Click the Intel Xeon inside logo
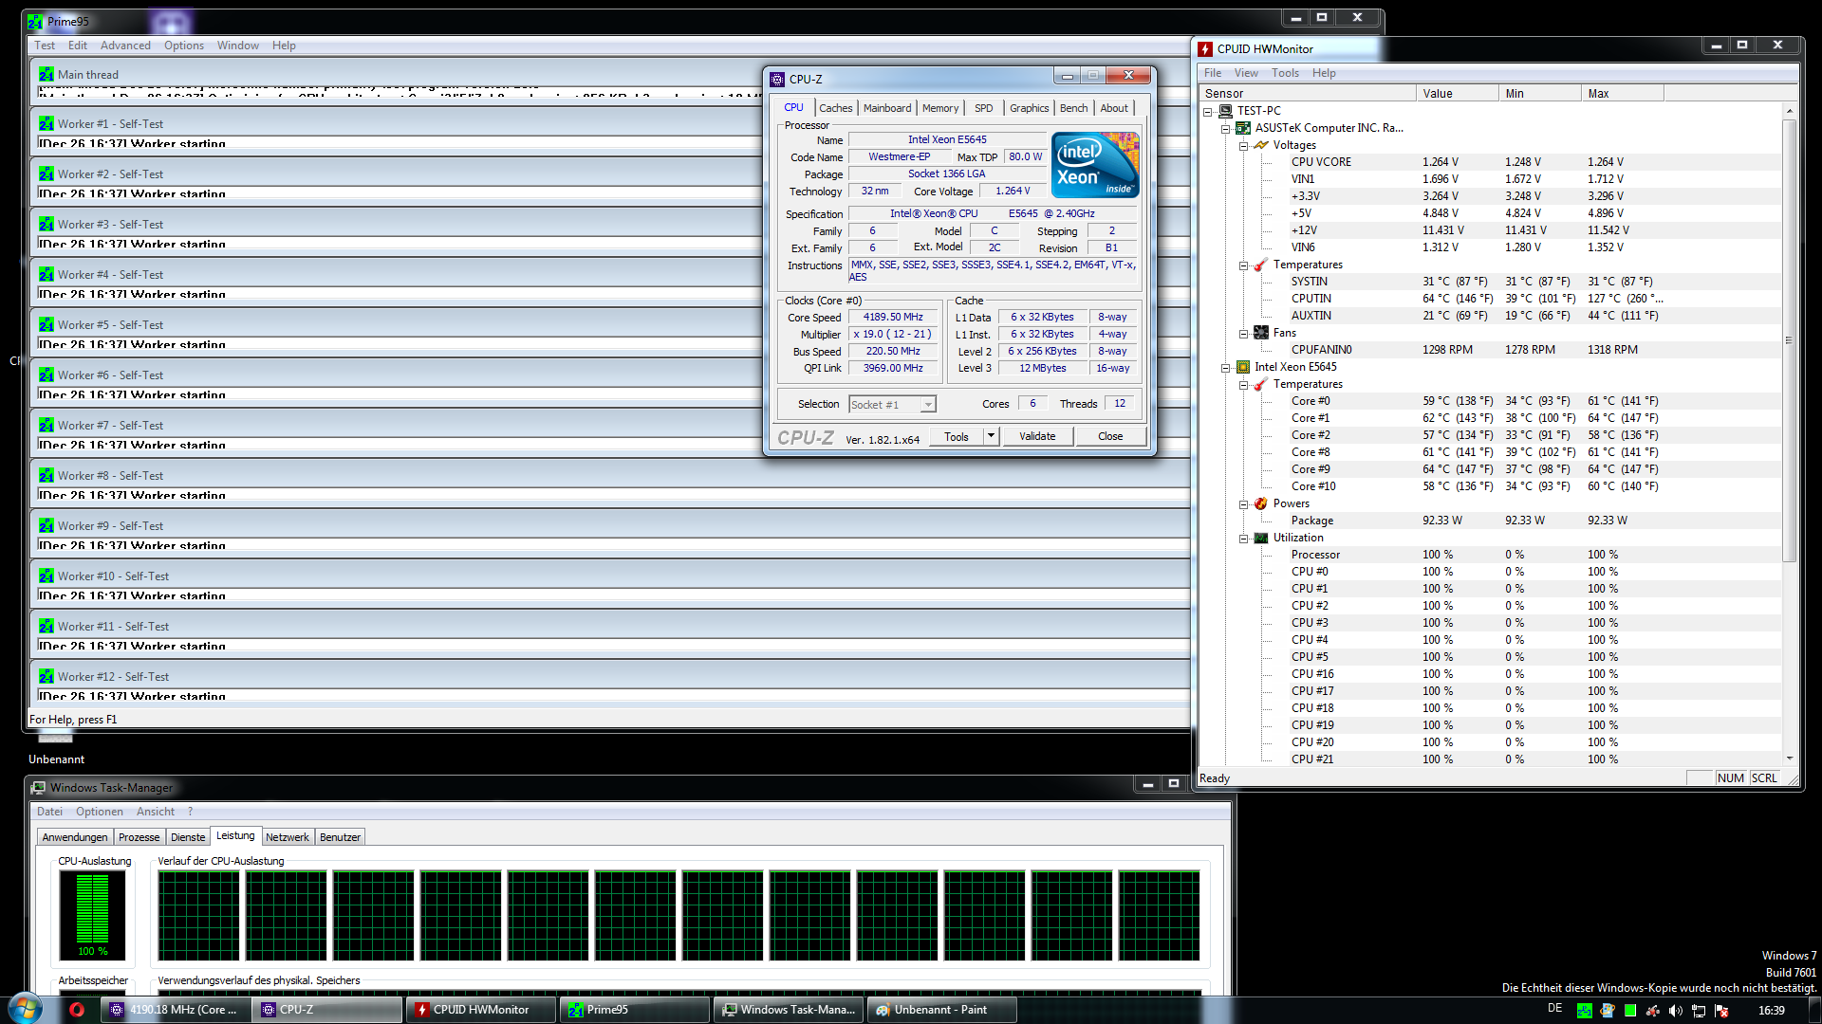Screen dimensions: 1822x1024 [1094, 165]
